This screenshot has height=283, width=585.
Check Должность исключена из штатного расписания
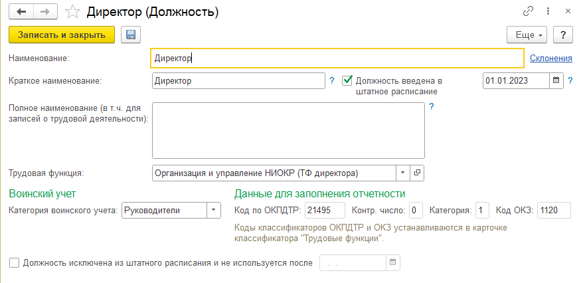[x=14, y=263]
